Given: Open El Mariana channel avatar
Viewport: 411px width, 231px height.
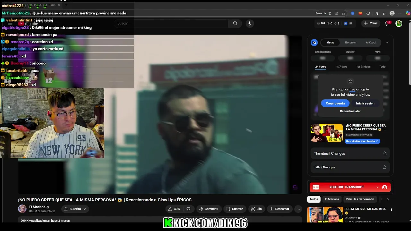Looking at the screenshot, I should pyautogui.click(x=22, y=209).
